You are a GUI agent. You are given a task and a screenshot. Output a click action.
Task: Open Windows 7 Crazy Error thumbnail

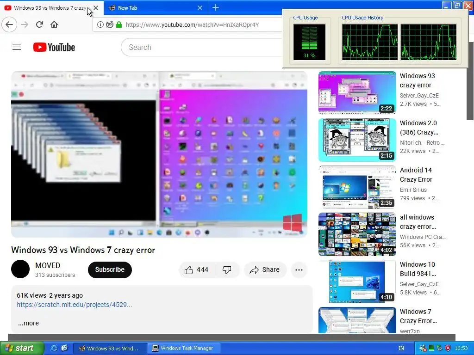357,320
